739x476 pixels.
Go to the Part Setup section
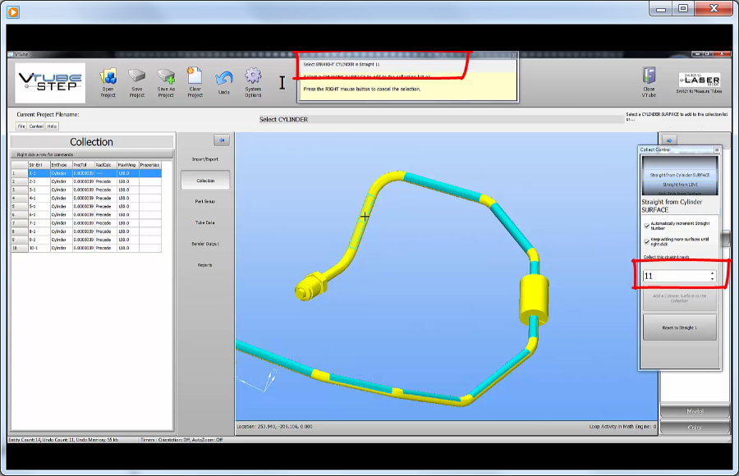[x=205, y=201]
